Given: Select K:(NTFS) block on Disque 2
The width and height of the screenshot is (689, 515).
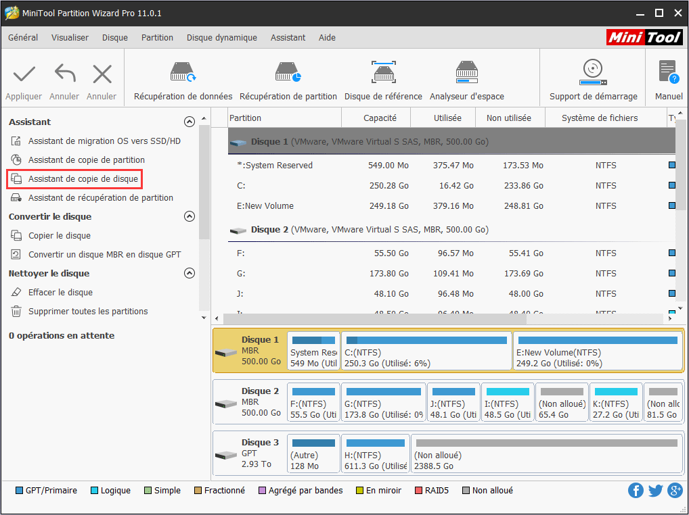Looking at the screenshot, I should [616, 402].
